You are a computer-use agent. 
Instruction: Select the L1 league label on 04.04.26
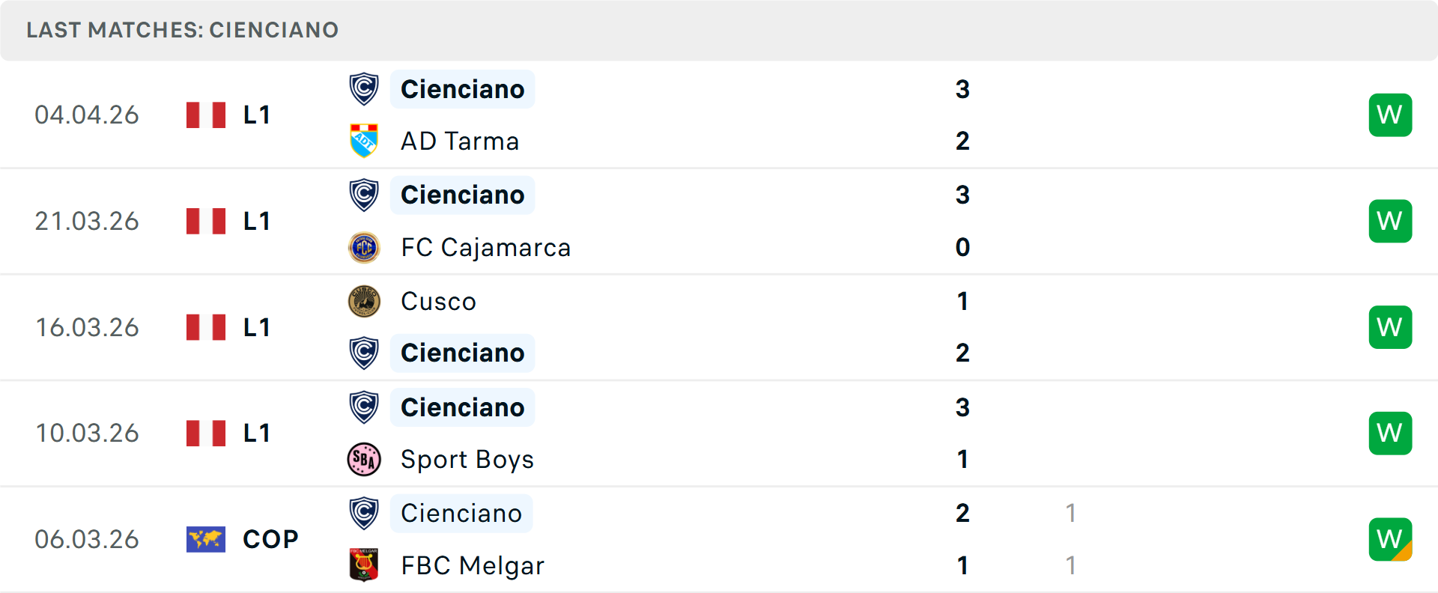(257, 115)
